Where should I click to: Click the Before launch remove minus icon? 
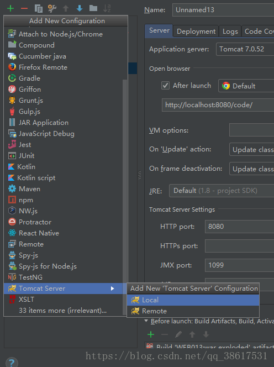point(165,334)
